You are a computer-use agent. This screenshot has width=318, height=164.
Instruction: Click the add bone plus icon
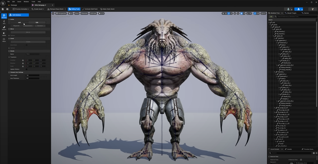tap(271, 17)
